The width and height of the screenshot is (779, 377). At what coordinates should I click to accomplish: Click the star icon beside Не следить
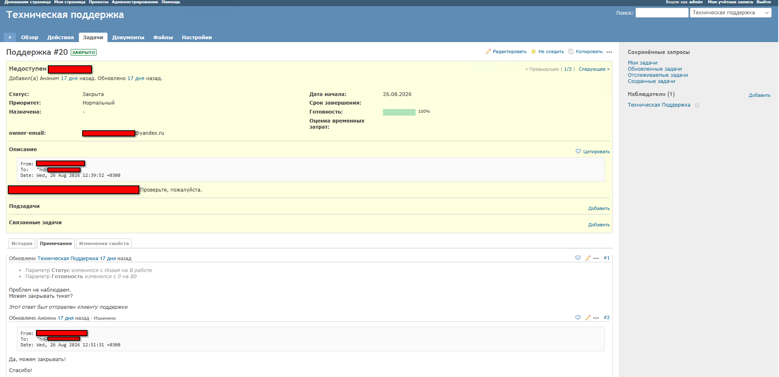[x=533, y=51]
